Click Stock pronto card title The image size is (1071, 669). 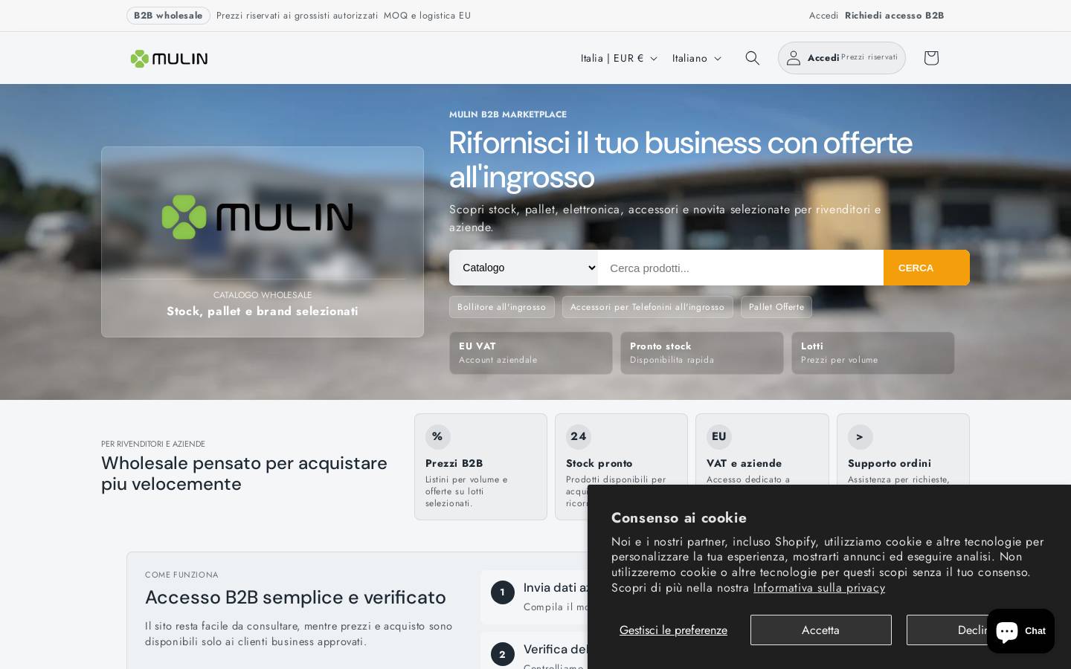point(599,463)
